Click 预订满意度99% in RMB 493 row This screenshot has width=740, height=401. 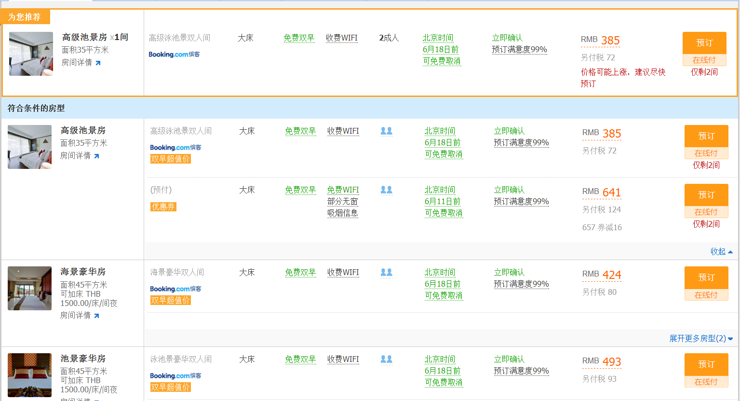click(x=521, y=371)
